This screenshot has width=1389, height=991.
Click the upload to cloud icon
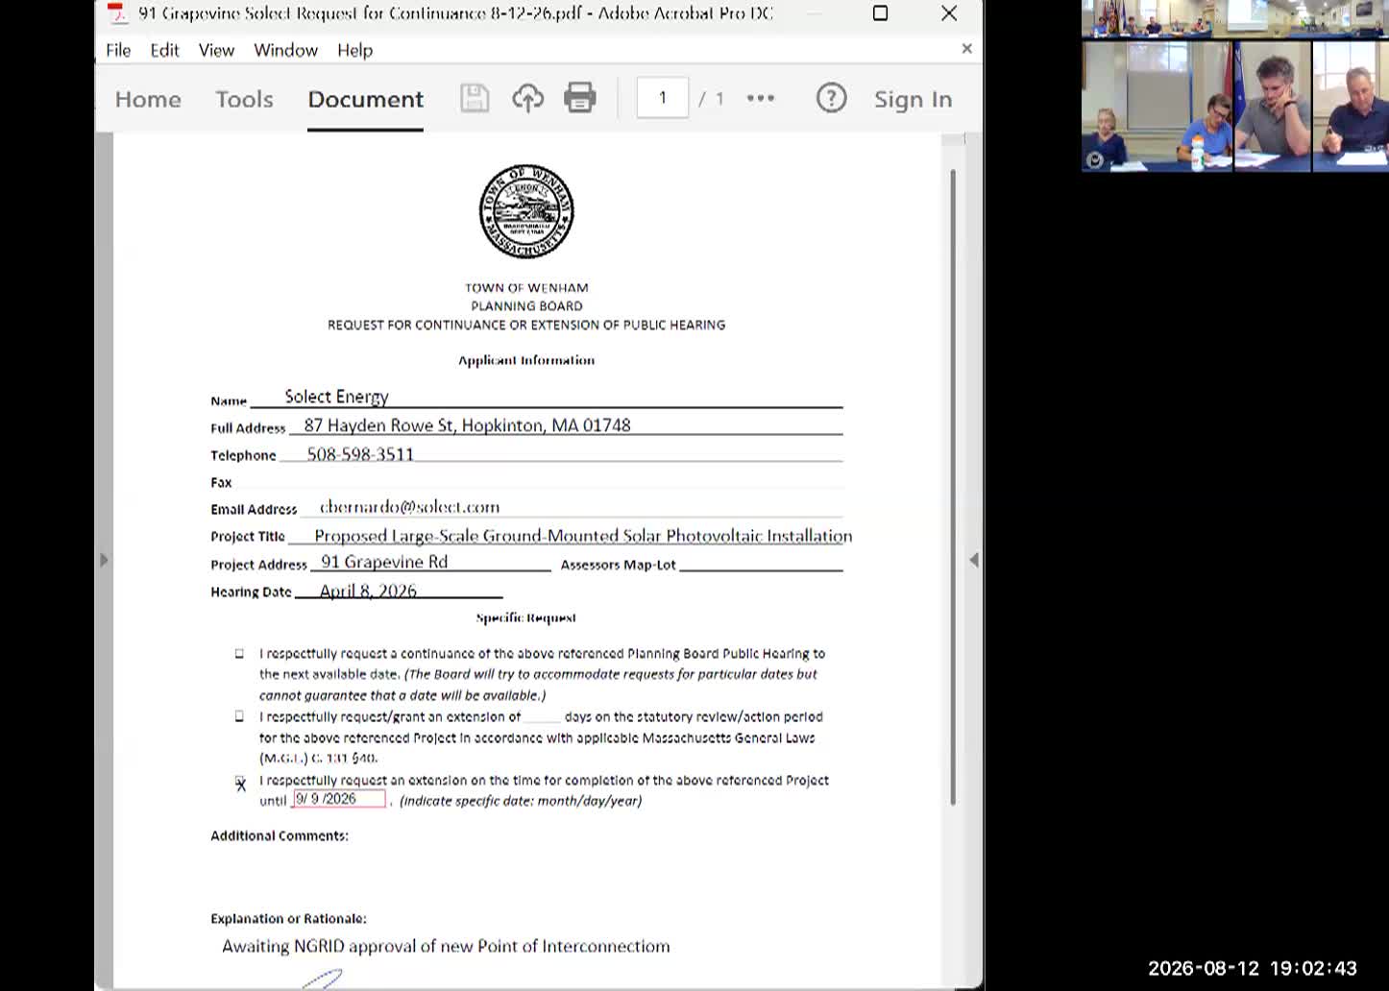(x=527, y=98)
